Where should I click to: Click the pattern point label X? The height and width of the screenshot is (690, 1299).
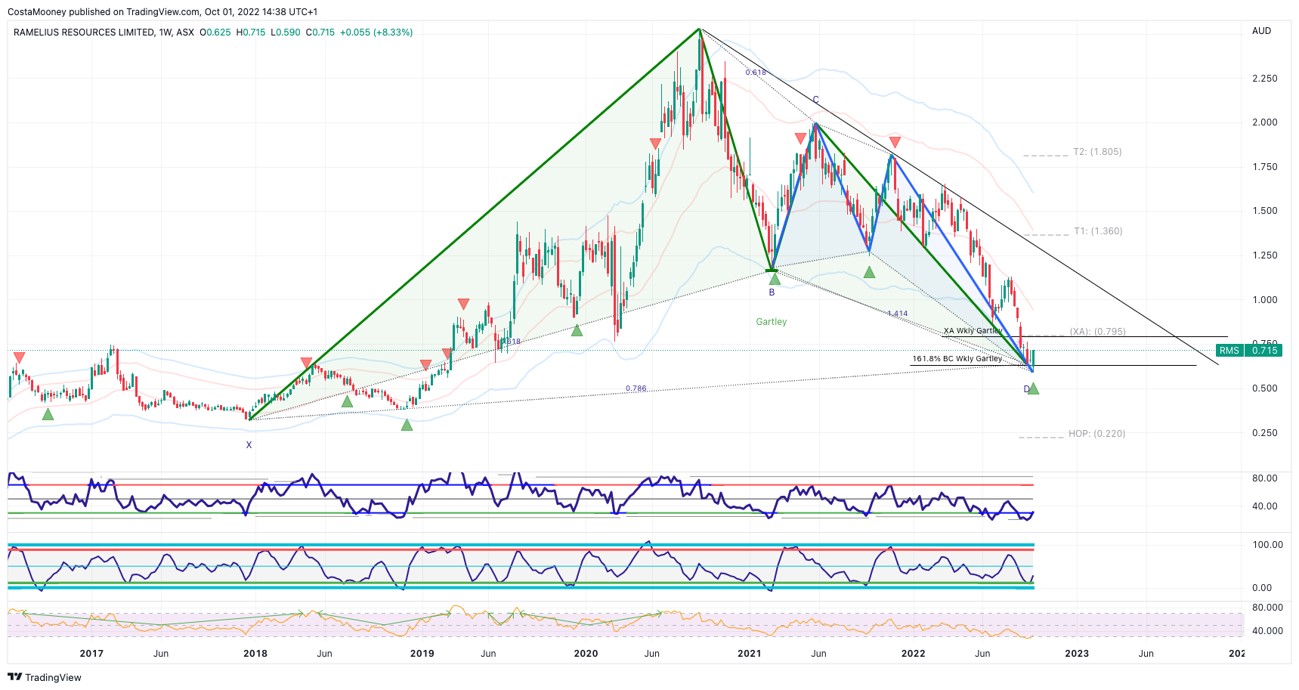[249, 445]
